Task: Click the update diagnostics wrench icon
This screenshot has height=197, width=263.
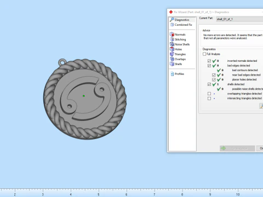Action: [261, 106]
